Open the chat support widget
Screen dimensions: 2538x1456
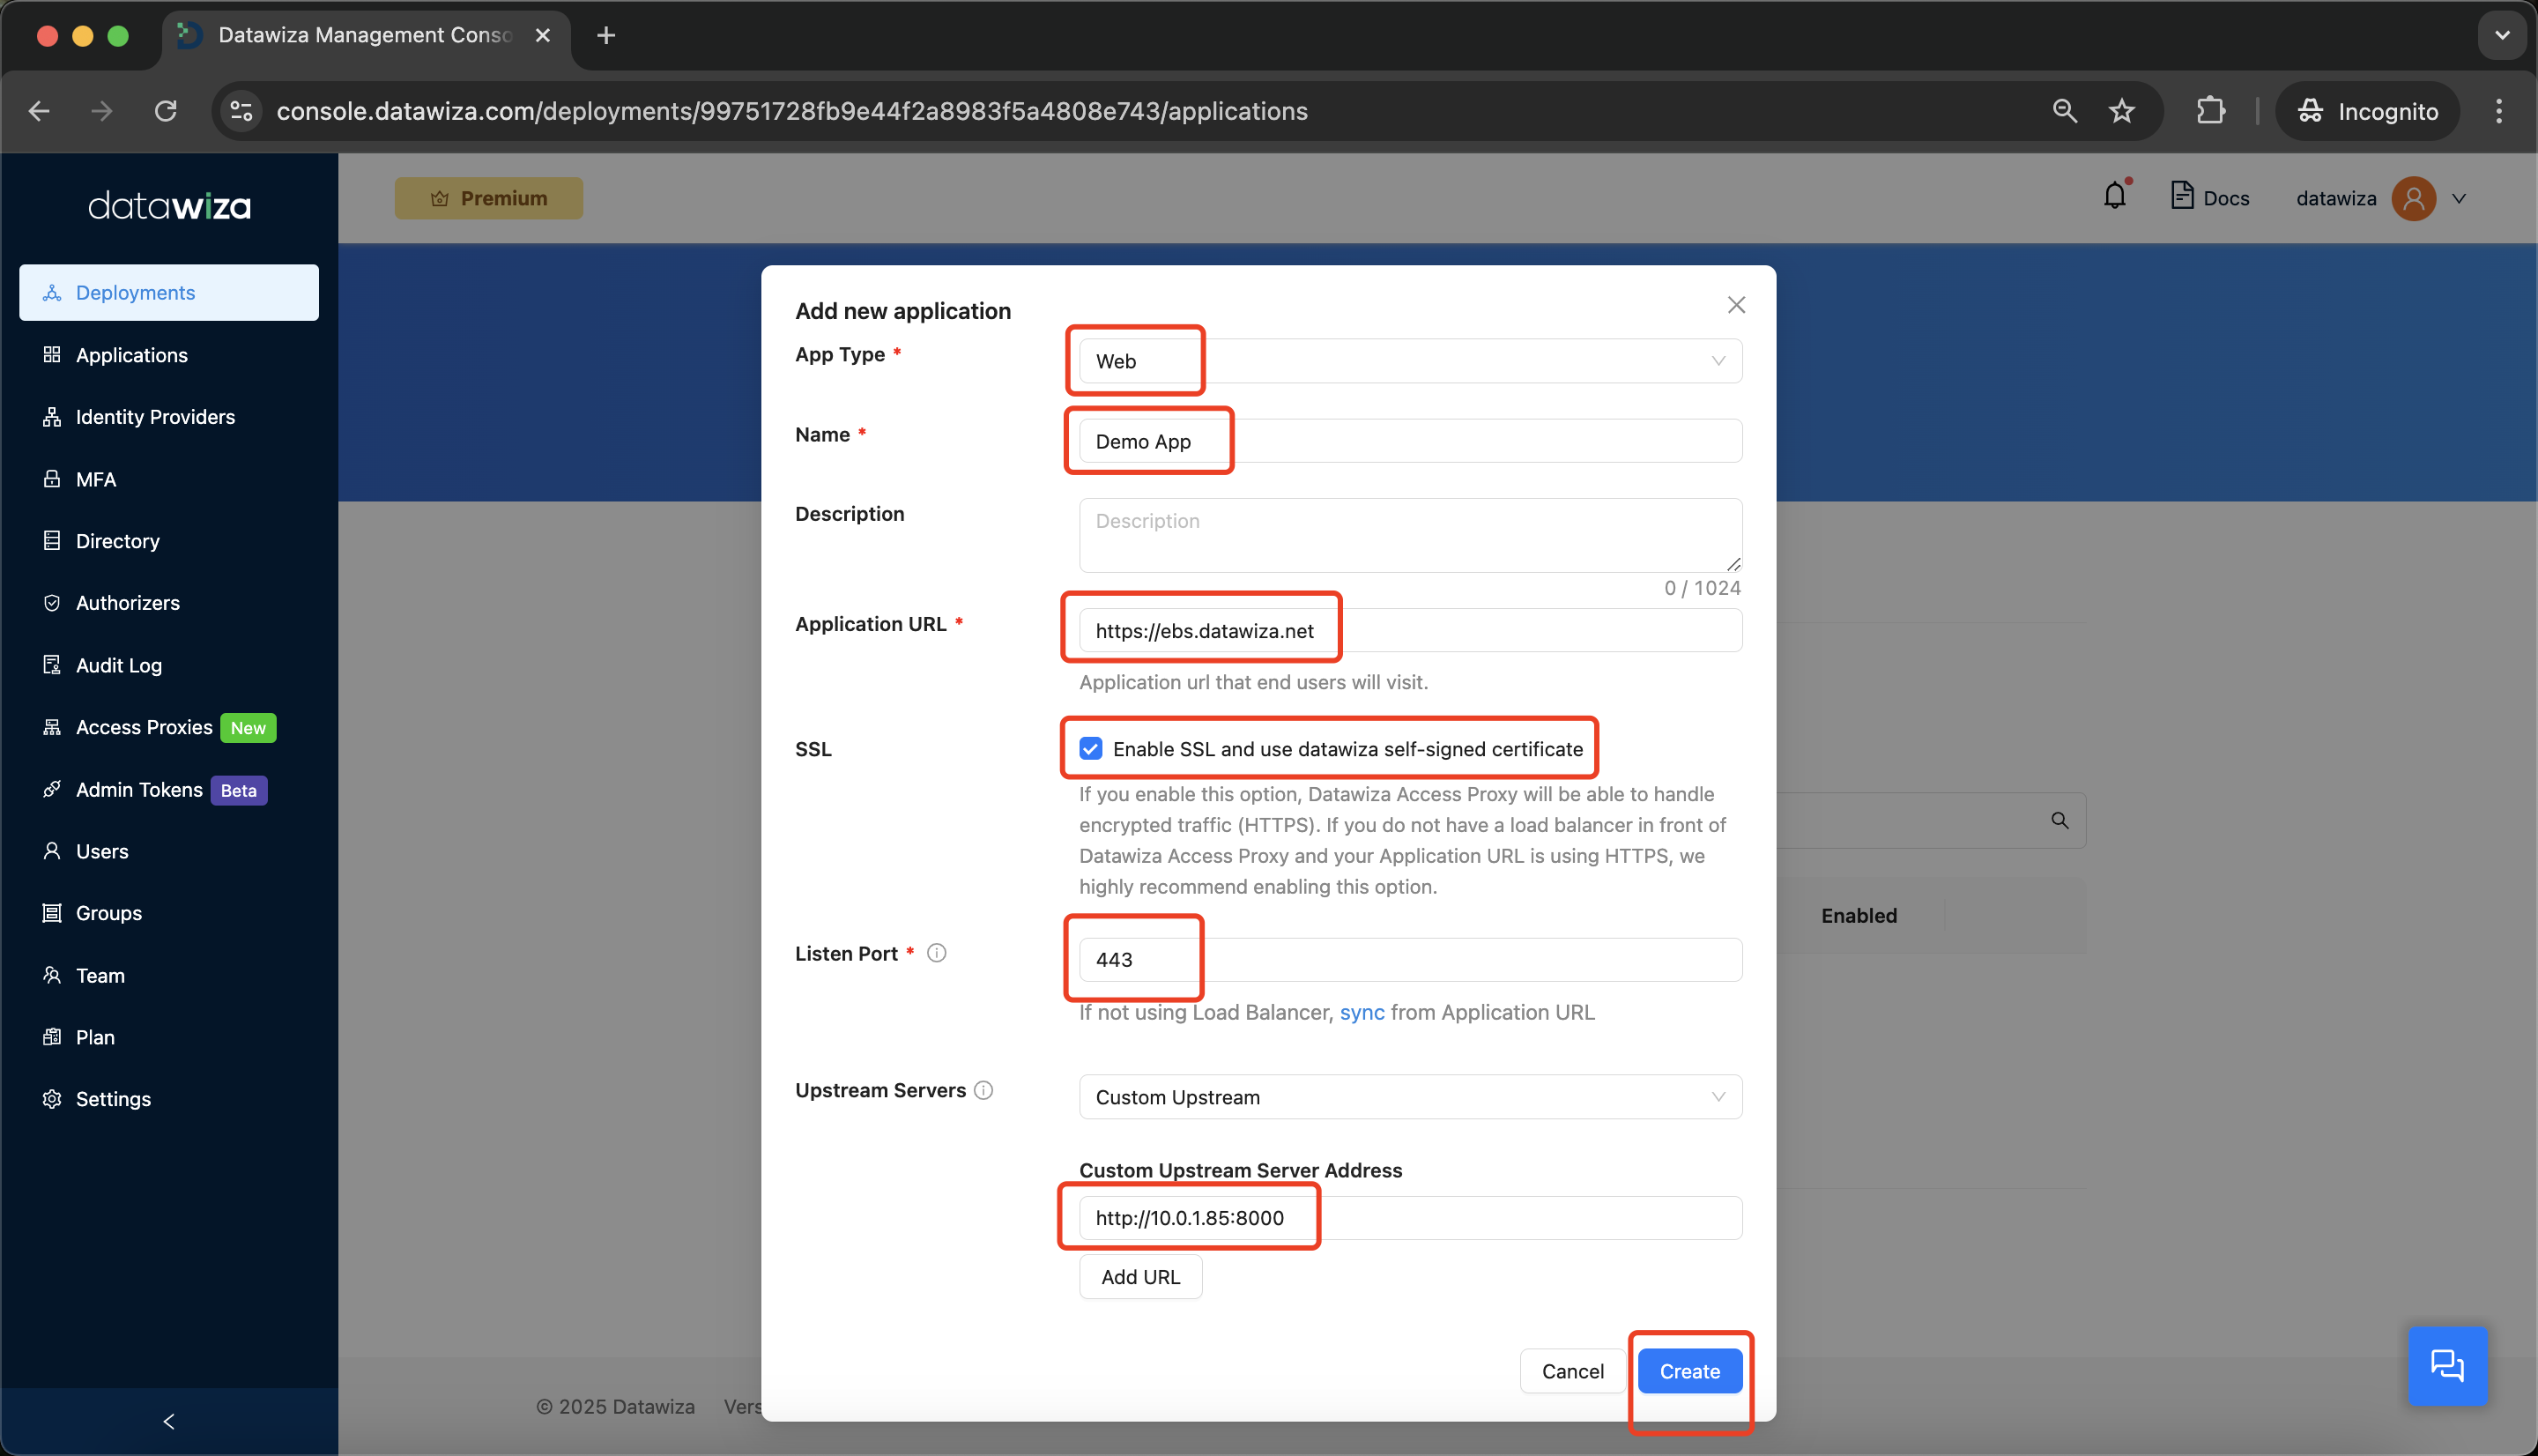pos(2447,1366)
